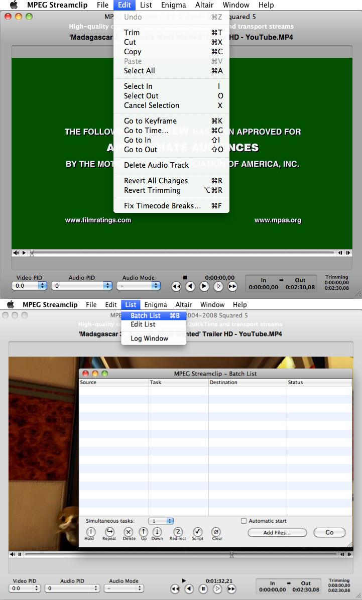This screenshot has height=600, width=362.
Task: Delete the selected batch task
Action: click(x=129, y=532)
